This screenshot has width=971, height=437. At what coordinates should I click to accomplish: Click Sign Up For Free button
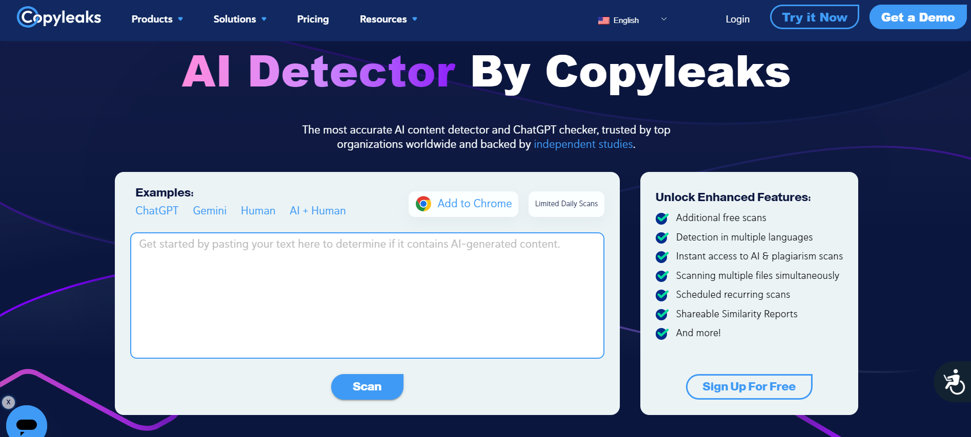[x=749, y=387]
